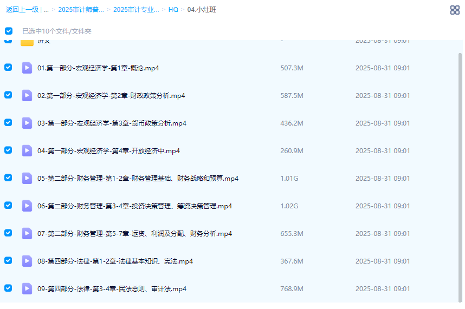Uncheck 04 开放经济中.mp4 checkbox
Image resolution: width=465 pixels, height=309 pixels.
click(8, 150)
